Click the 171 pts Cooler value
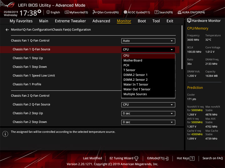The height and width of the screenshot is (168, 225). tap(192, 99)
